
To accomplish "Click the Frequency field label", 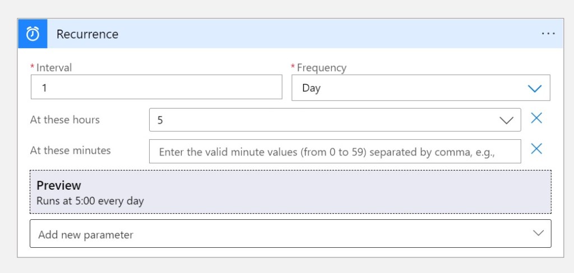I will [321, 68].
